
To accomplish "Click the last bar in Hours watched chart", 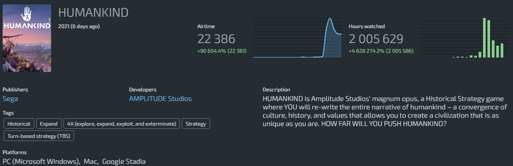I will click(x=502, y=51).
